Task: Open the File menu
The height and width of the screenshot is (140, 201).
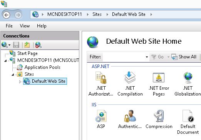Action: 9,26
